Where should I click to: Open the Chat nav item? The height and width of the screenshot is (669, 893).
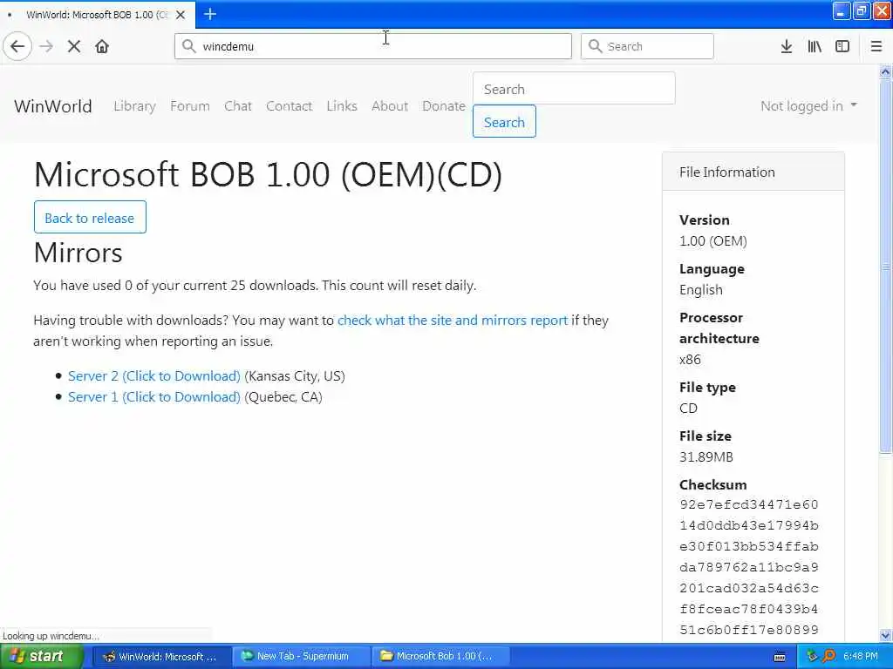tap(238, 106)
